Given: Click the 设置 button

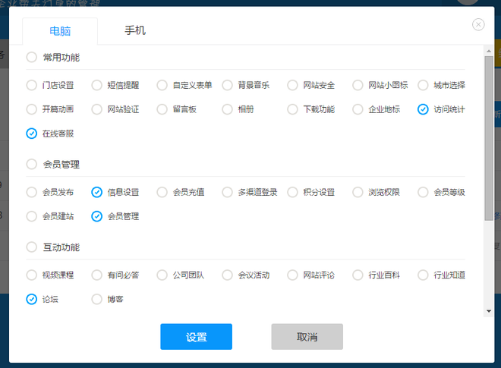Looking at the screenshot, I should coord(196,337).
